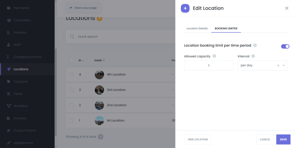Open the Interval per day dropdown
296x148 pixels.
click(284, 65)
